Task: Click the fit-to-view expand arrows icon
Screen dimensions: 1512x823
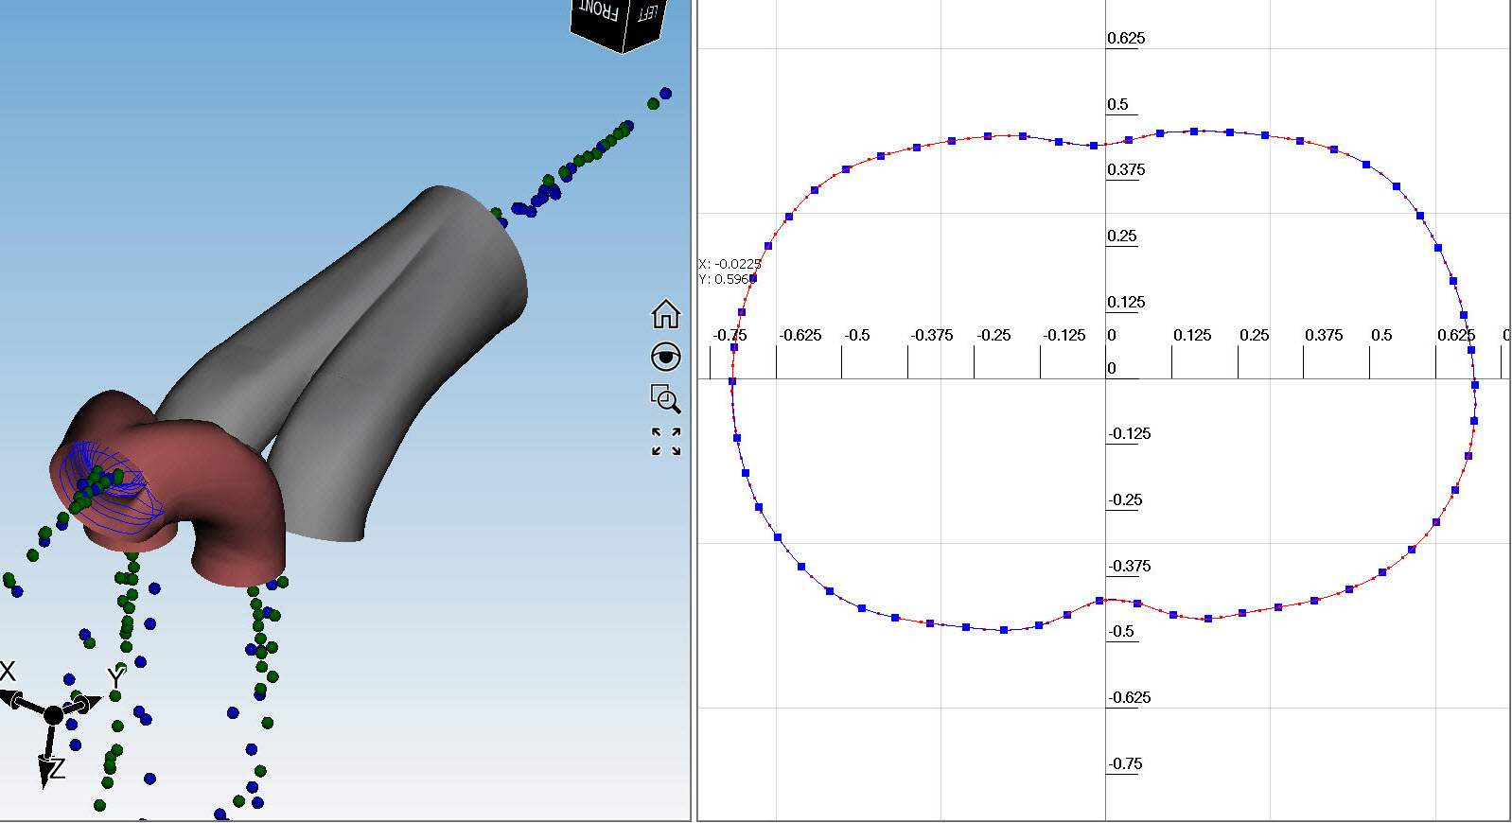Action: [x=665, y=442]
